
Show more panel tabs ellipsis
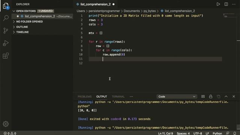[x=131, y=97]
